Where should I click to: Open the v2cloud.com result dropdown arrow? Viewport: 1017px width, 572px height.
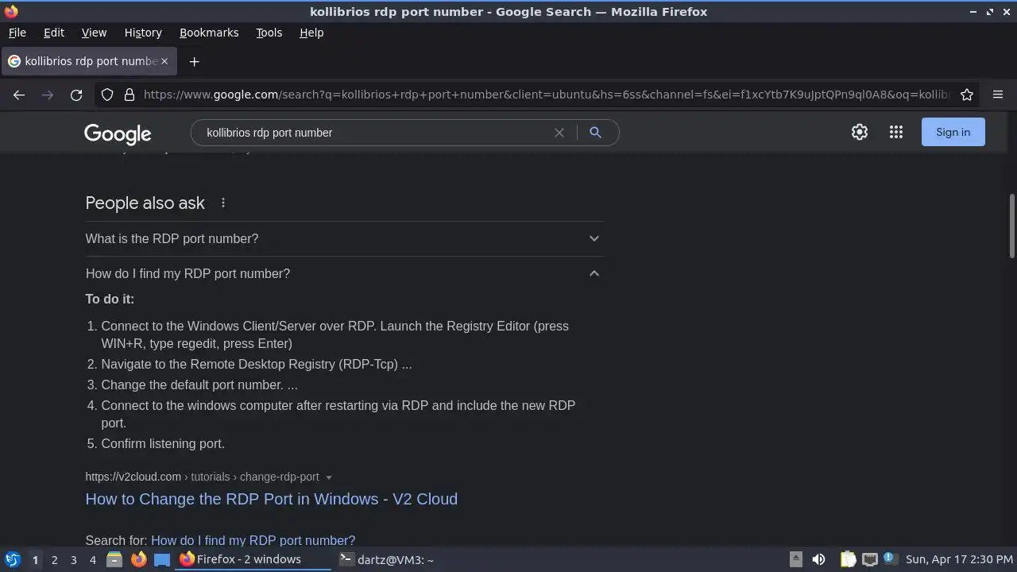click(x=329, y=477)
